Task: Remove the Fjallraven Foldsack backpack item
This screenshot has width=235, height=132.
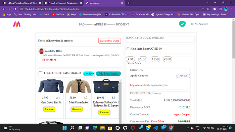Action: pyautogui.click(x=104, y=112)
